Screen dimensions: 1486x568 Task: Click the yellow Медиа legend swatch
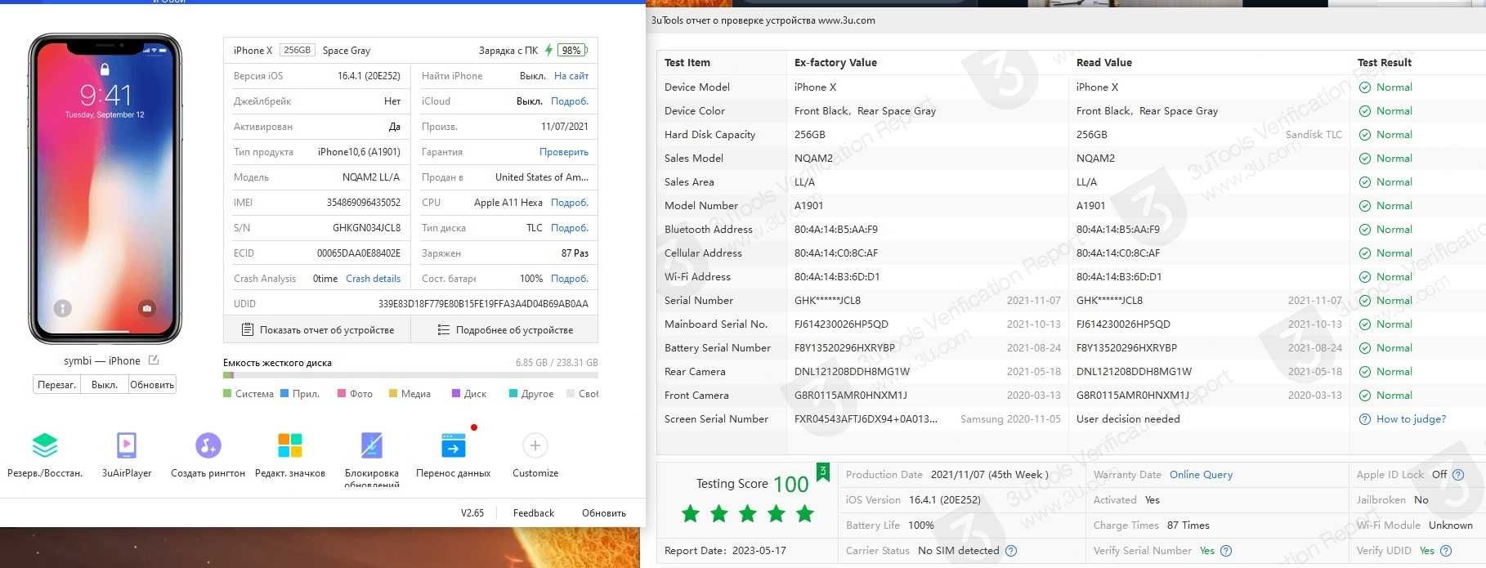tap(393, 394)
